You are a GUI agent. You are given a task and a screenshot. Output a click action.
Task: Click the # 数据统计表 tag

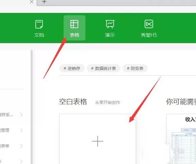click(x=103, y=68)
